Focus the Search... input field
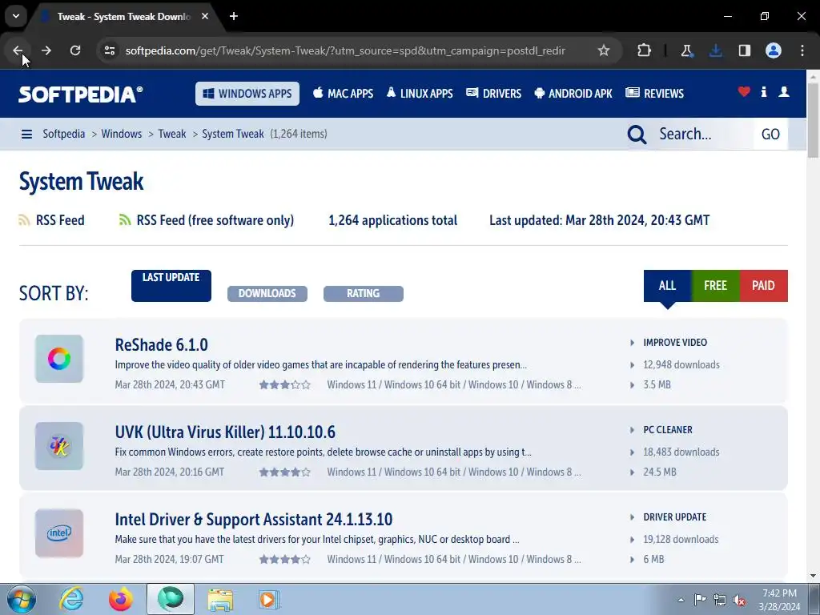820x615 pixels. [703, 135]
